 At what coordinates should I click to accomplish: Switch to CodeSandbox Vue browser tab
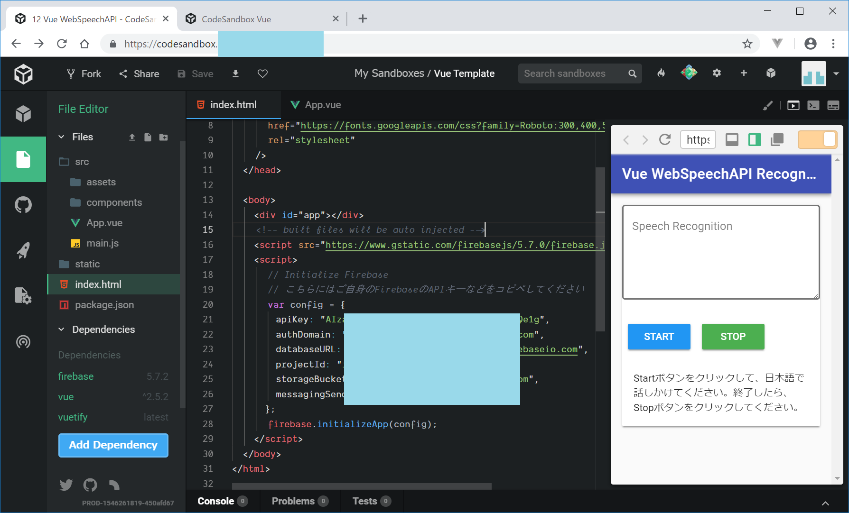pos(262,19)
